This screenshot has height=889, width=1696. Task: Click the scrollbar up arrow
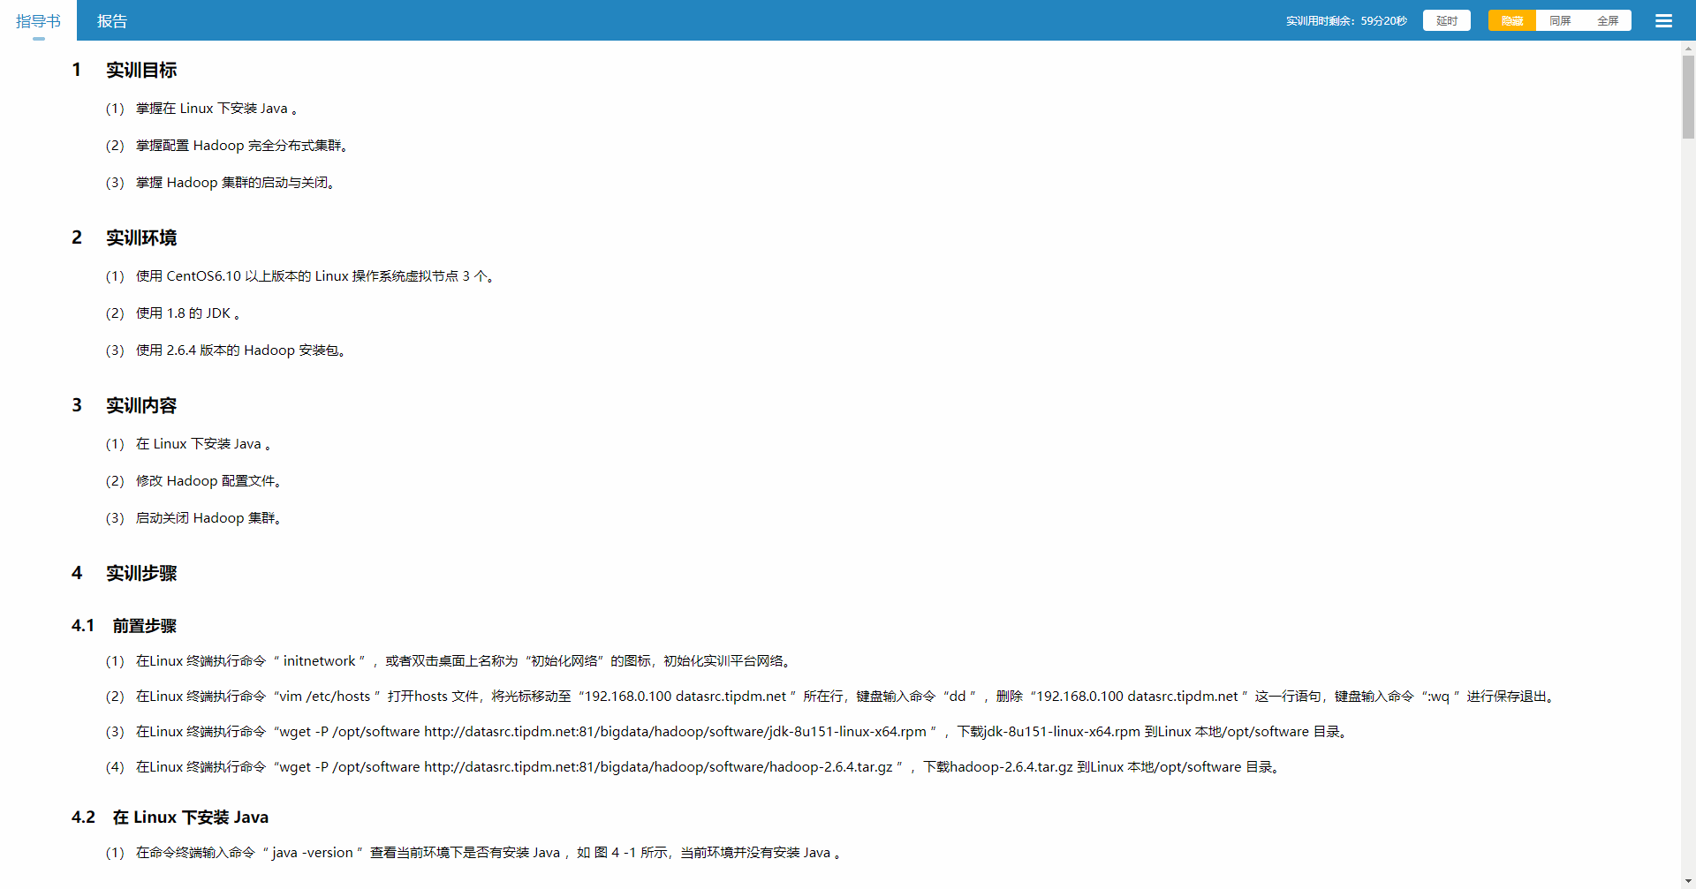(x=1688, y=48)
